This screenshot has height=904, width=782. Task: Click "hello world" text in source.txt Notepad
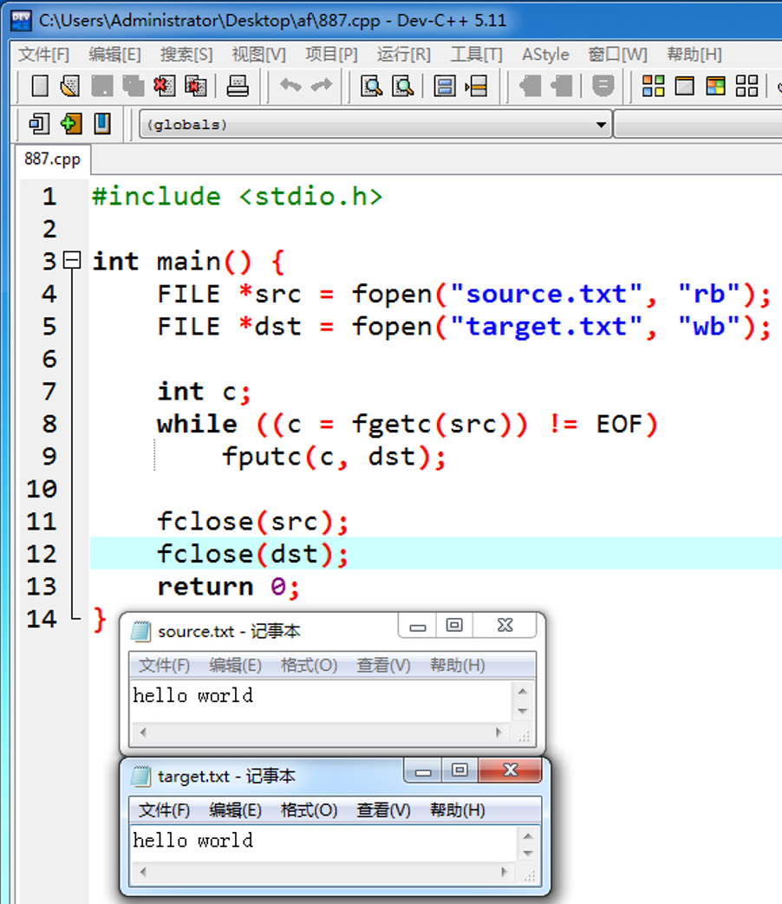click(x=192, y=696)
